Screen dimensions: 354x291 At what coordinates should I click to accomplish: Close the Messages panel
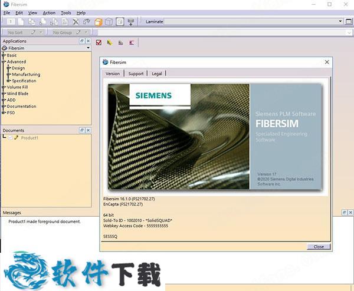350,212
